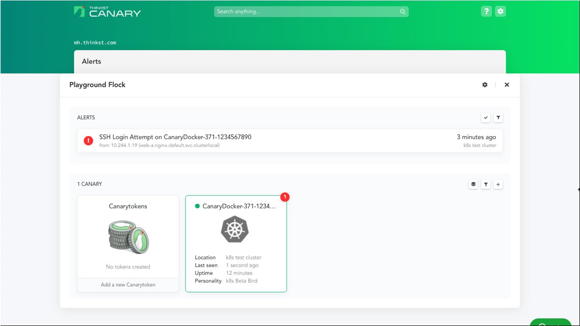Click the red alert count badge on CanaryDocker
Viewport: 580px width, 326px height.
285,197
